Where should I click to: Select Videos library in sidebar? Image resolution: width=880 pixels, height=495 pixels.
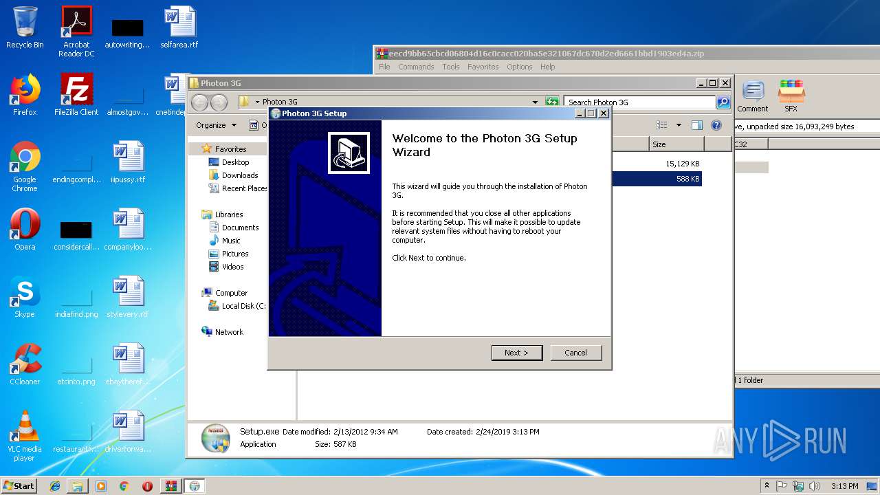(226, 267)
